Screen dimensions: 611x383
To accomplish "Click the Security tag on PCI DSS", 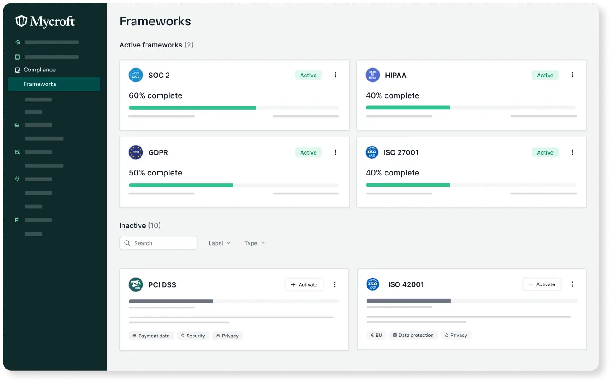I will click(193, 336).
